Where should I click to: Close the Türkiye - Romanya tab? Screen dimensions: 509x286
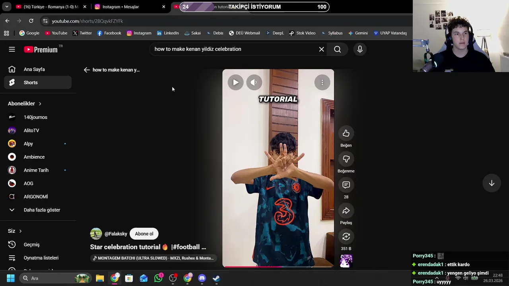point(85,7)
